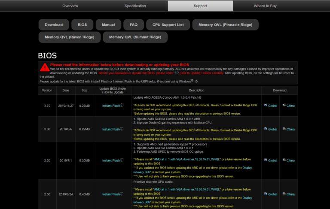The height and width of the screenshot is (209, 330).
Task: Click info icon next to 3.30 Instant Flash
Action: point(122,129)
